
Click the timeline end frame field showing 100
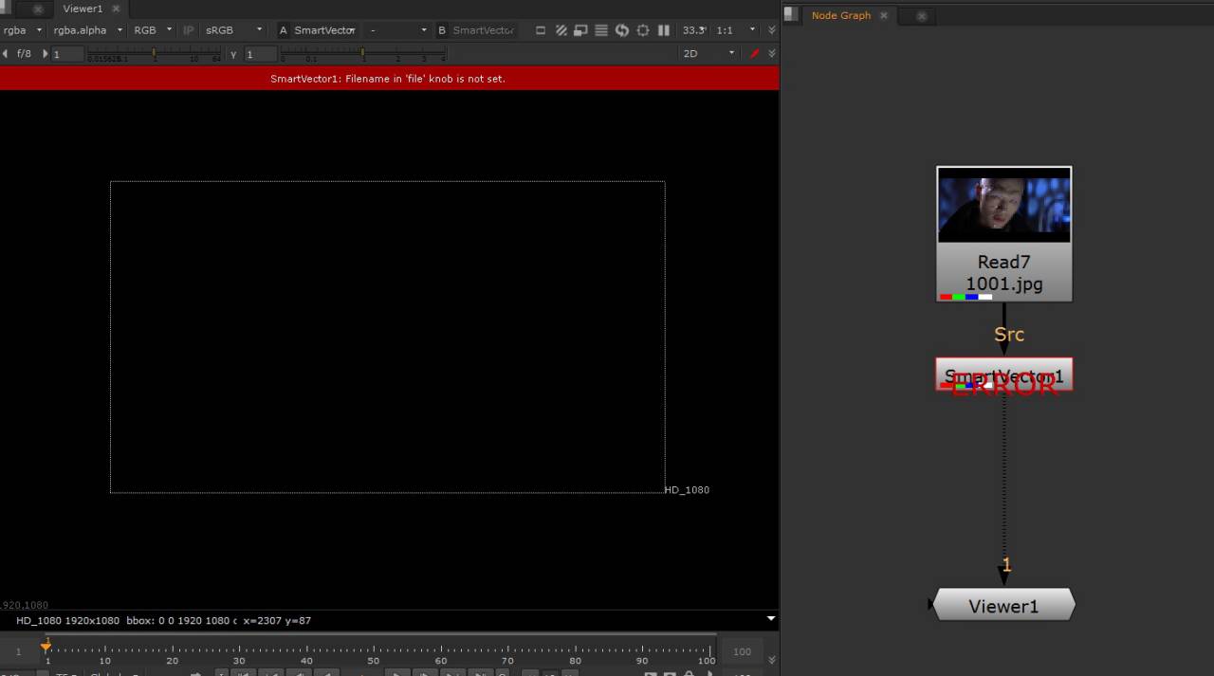coord(742,651)
